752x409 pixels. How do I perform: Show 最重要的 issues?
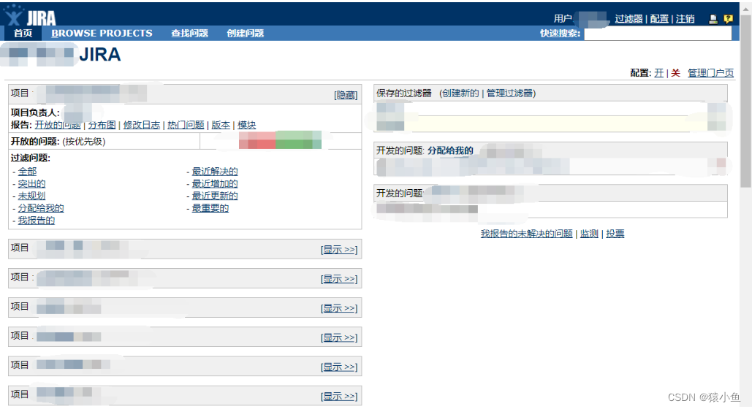(210, 208)
